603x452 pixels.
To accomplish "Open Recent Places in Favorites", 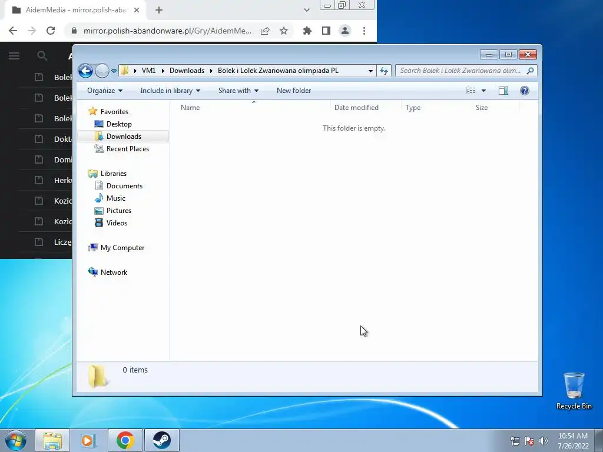I will pyautogui.click(x=128, y=149).
